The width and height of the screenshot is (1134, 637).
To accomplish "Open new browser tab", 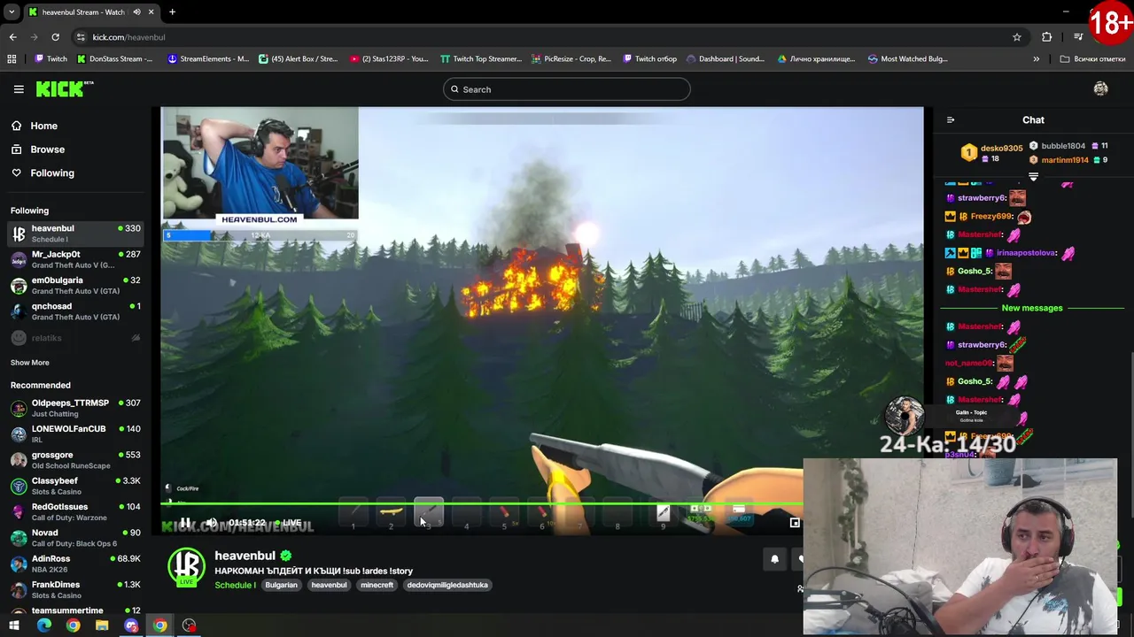I will click(172, 12).
